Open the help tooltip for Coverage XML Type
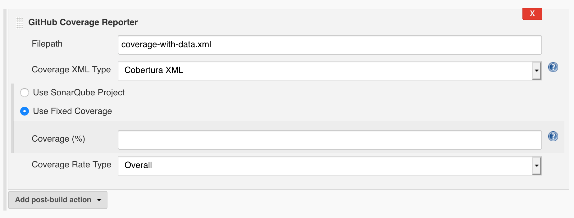The height and width of the screenshot is (218, 574). pos(553,67)
